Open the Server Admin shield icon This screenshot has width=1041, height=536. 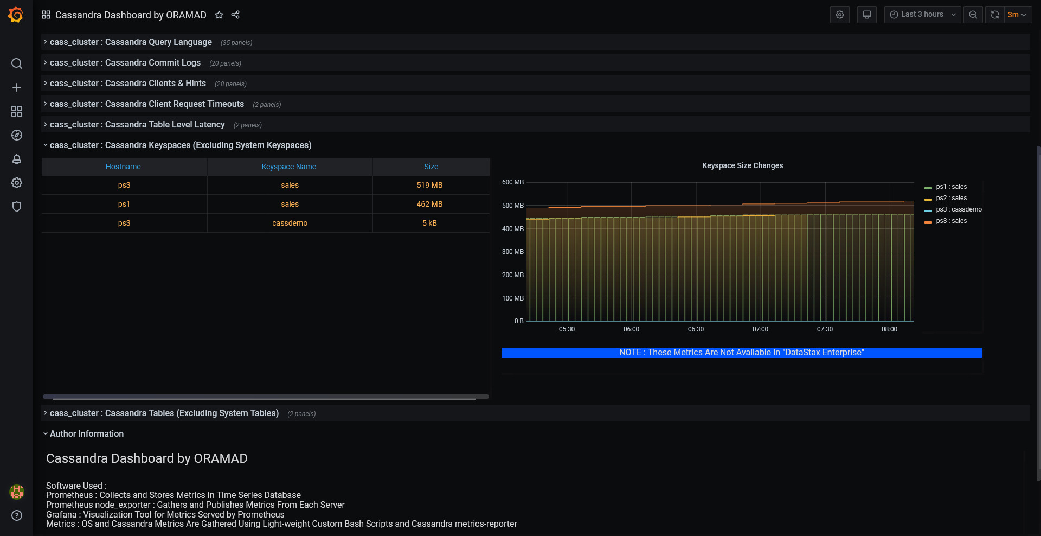click(17, 207)
